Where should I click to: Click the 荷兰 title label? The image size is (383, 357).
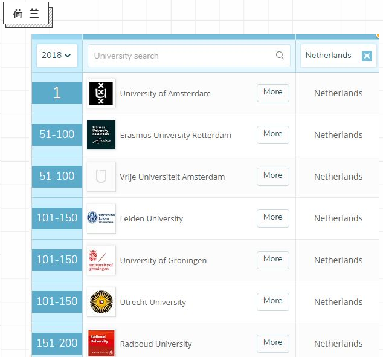click(26, 13)
